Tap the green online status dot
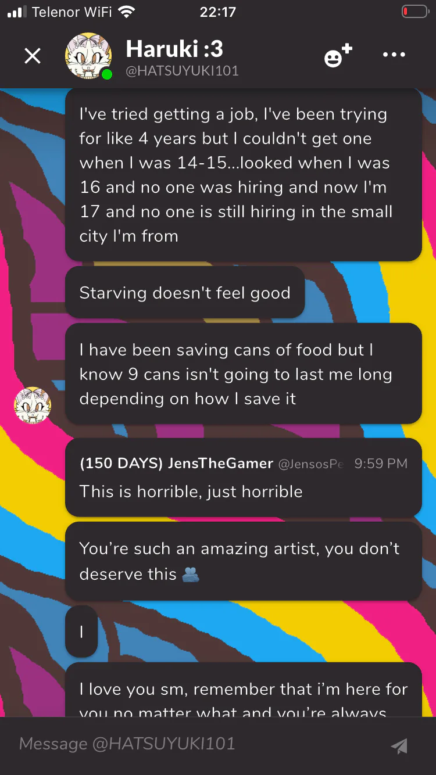Screen dimensions: 436x775 106,74
